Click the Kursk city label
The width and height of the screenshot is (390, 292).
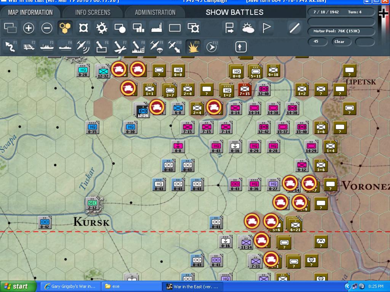[x=91, y=222]
